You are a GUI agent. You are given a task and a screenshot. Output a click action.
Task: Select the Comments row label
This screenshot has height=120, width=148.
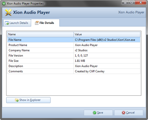click(x=16, y=71)
